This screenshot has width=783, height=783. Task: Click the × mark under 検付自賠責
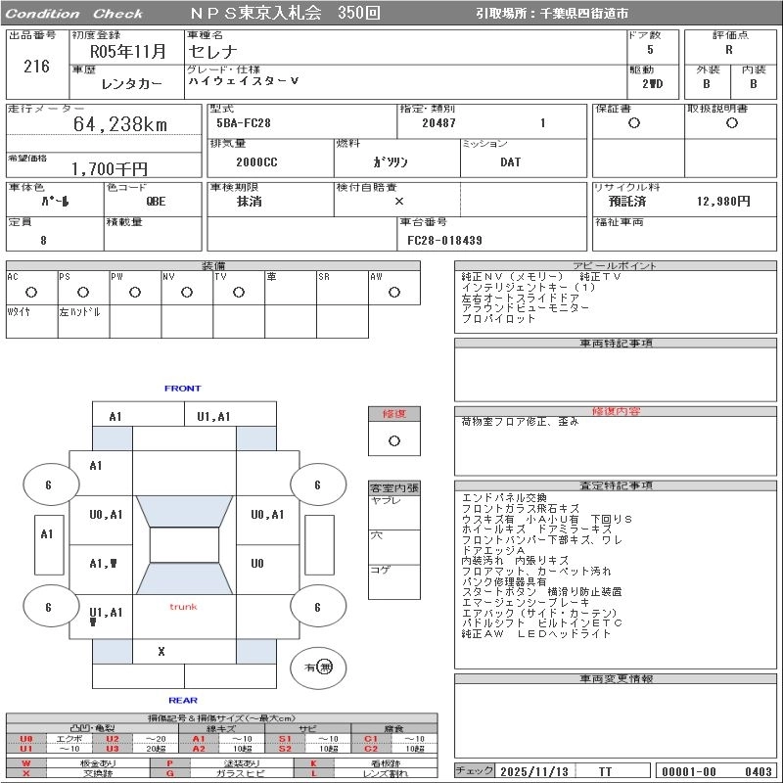click(398, 201)
